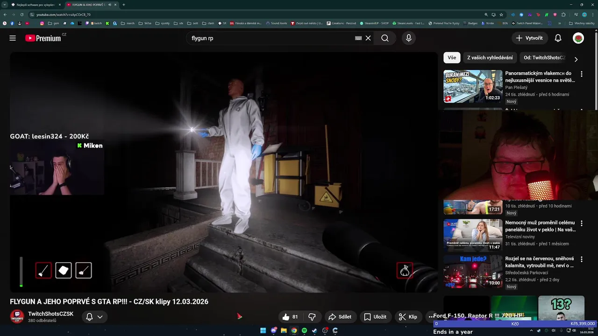Screen dimensions: 598x336
Task: Open the Kick bookmark icon
Action: [x=107, y=23]
